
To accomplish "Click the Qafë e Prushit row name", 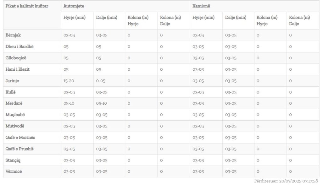I will click(x=19, y=149).
